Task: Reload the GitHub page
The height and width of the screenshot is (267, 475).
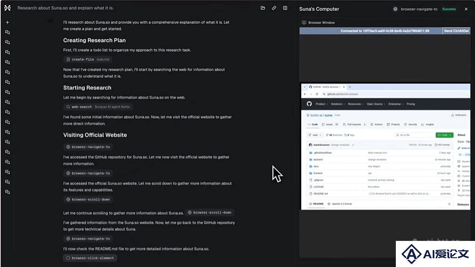Action: click(x=317, y=94)
